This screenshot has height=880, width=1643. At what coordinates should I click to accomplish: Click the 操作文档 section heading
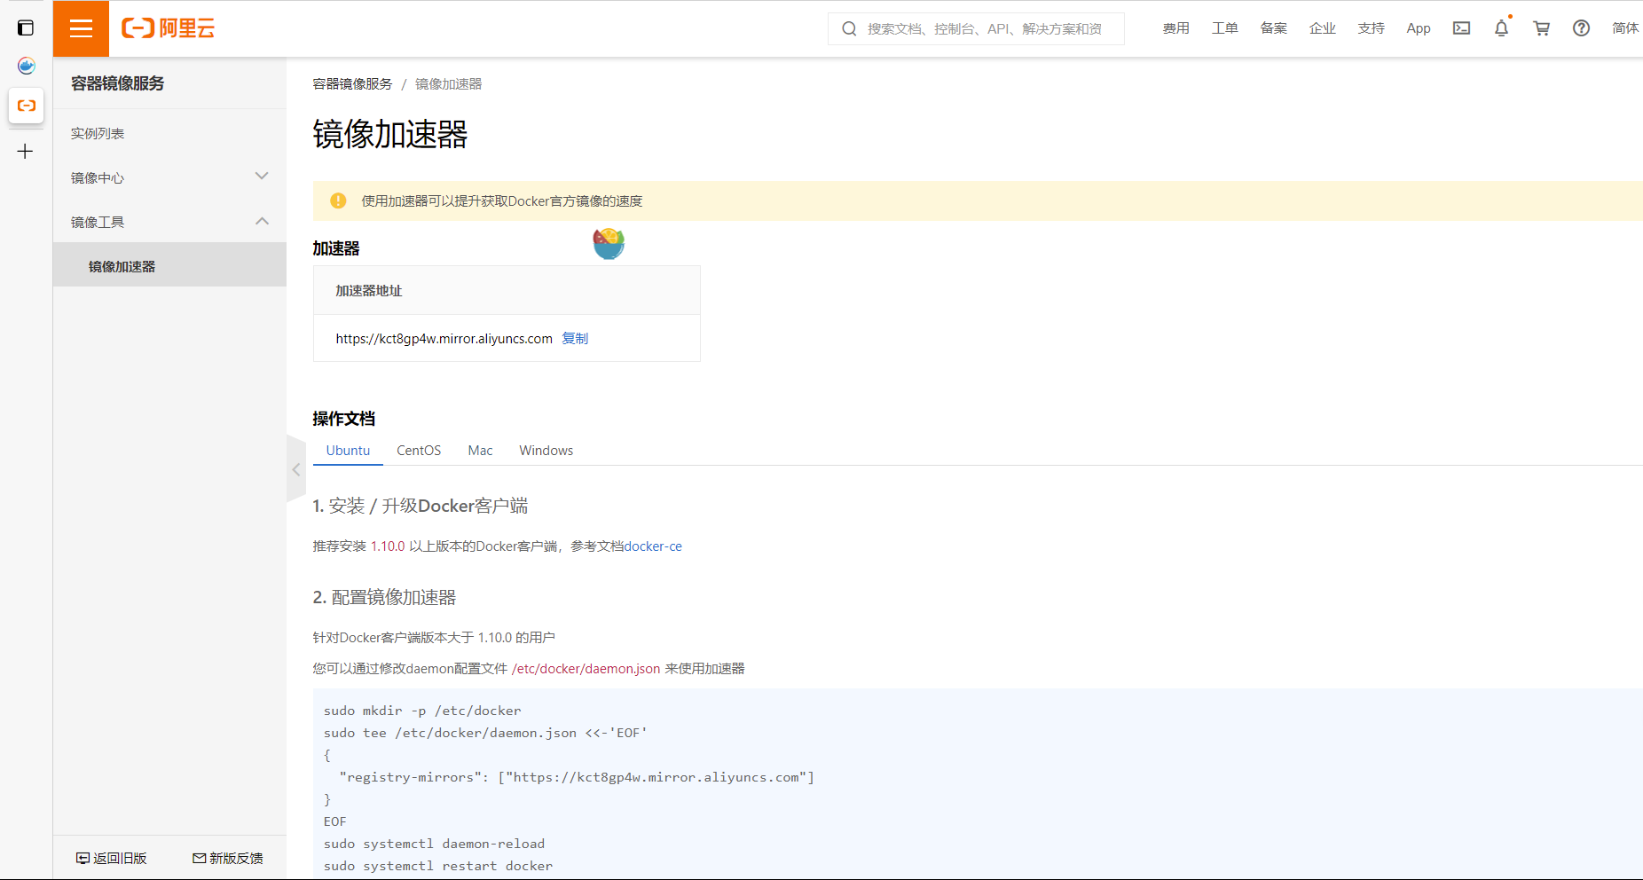coord(344,419)
